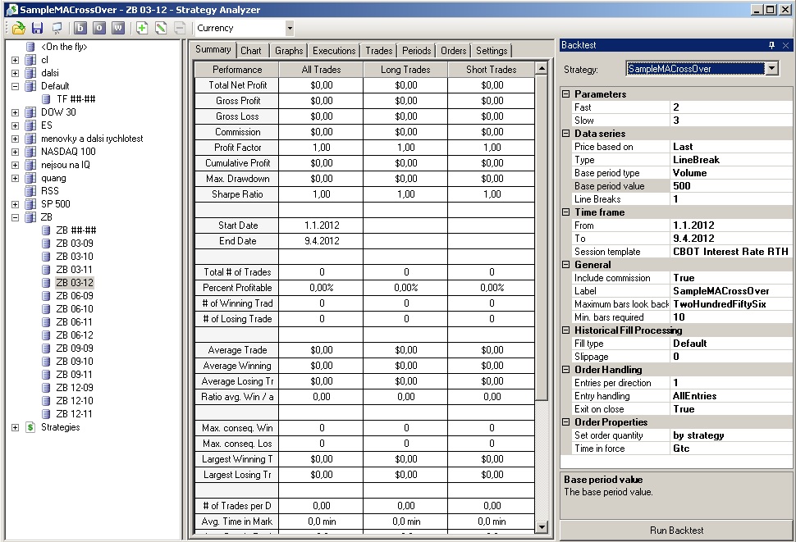Click the RSS list database icon
796x542 pixels.
[x=30, y=191]
